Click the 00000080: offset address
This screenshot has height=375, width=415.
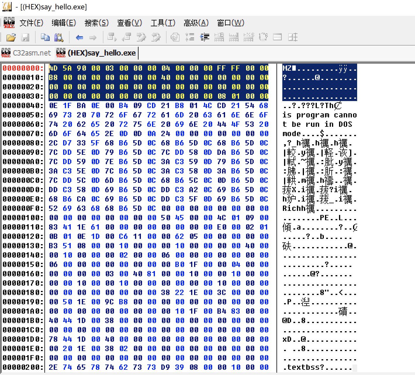point(23,143)
